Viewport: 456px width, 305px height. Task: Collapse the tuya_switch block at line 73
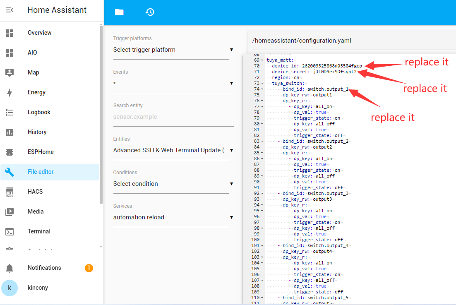(262, 84)
